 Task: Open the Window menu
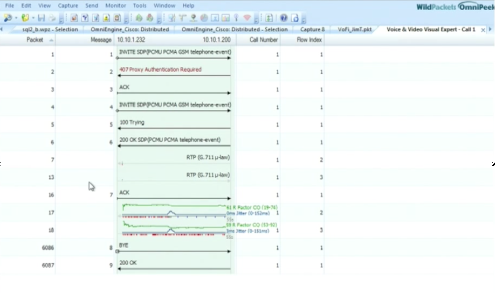pos(164,6)
